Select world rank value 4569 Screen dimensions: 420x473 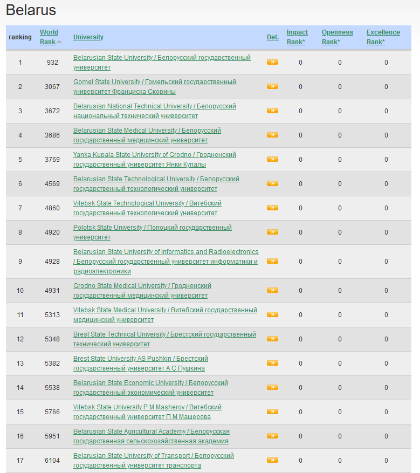pyautogui.click(x=52, y=184)
